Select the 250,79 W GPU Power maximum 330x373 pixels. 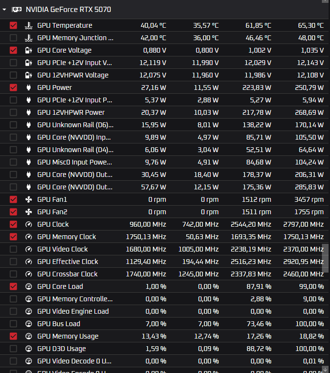309,88
